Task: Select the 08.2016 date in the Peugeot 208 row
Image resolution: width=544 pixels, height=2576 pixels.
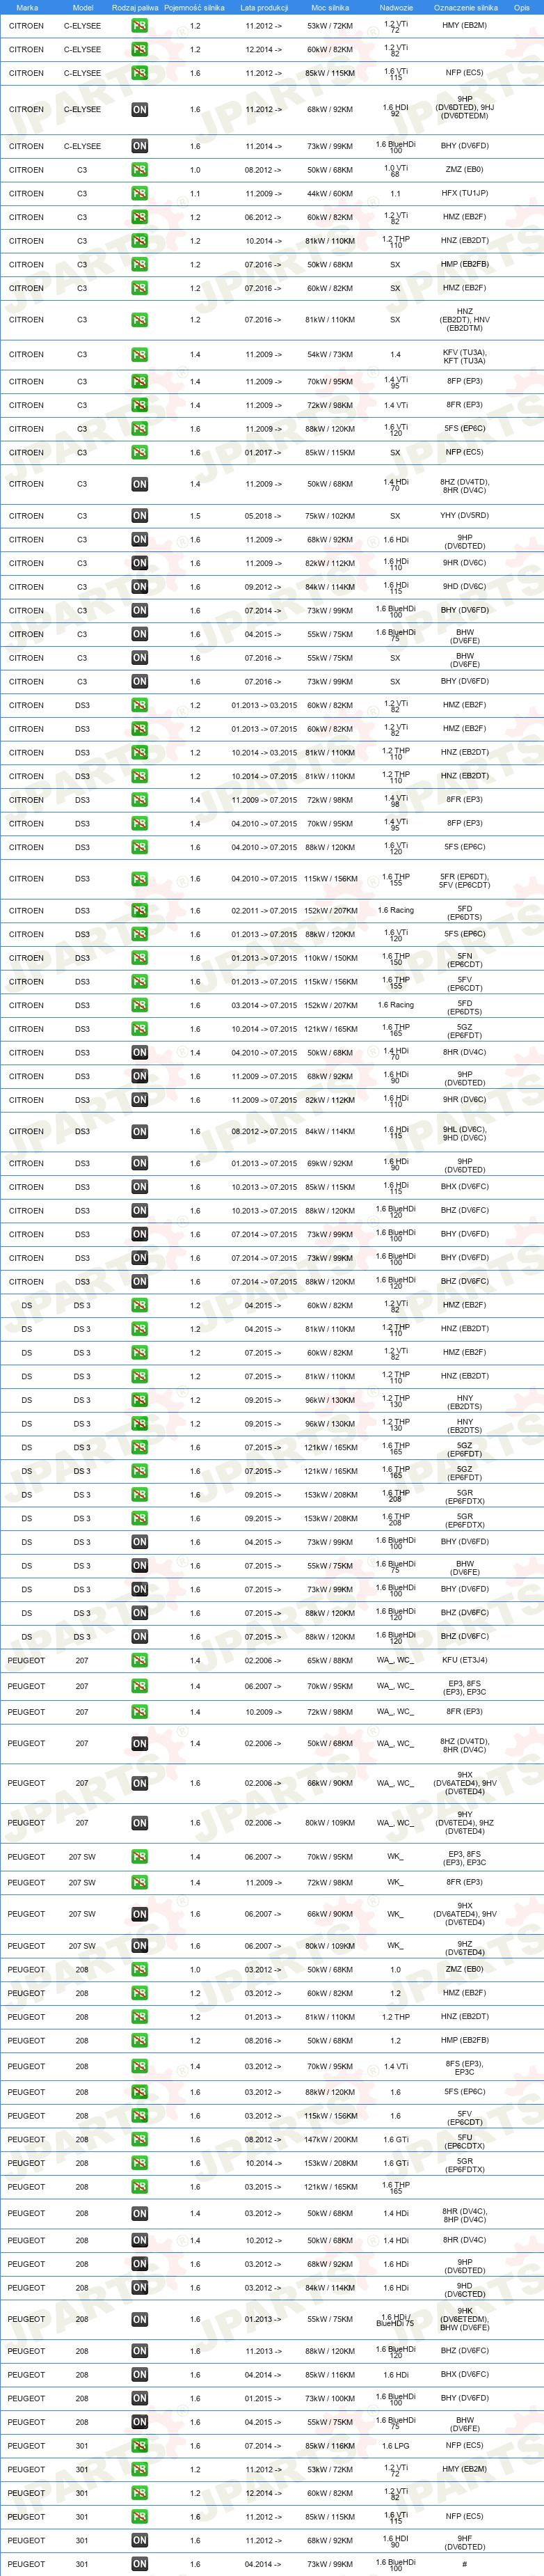Action: click(x=264, y=2040)
